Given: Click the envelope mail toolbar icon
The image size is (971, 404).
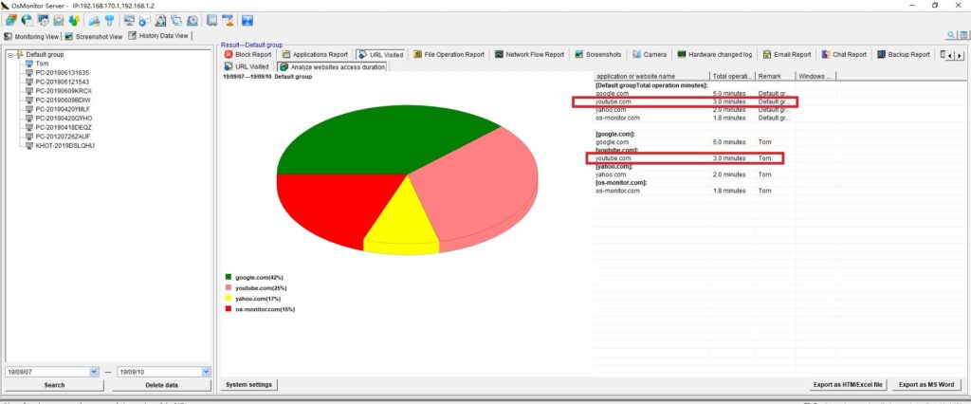Looking at the screenshot, I should (58, 21).
